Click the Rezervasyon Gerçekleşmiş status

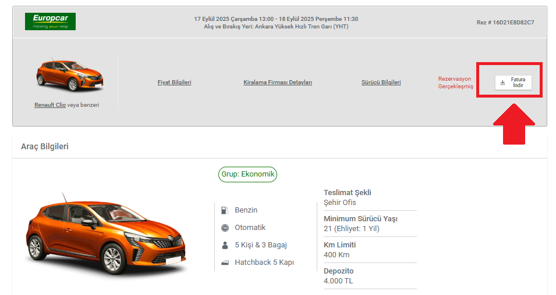click(456, 82)
